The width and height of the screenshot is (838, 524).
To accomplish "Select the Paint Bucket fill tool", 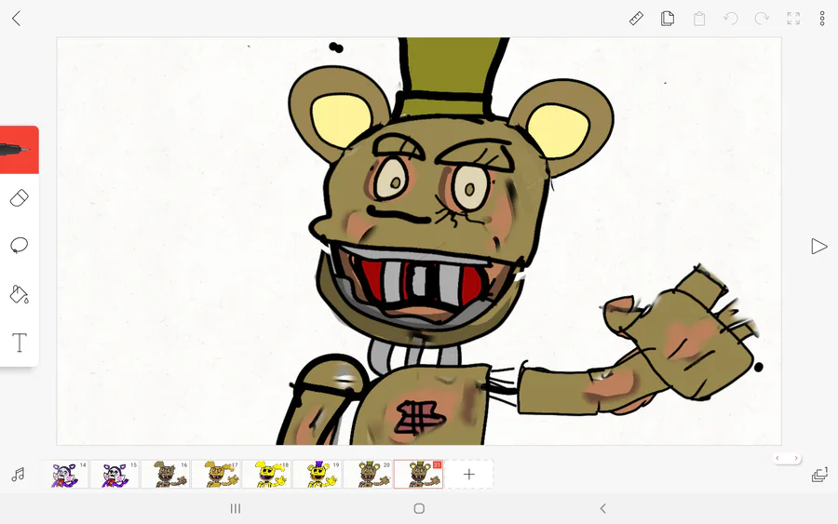I will [x=20, y=294].
